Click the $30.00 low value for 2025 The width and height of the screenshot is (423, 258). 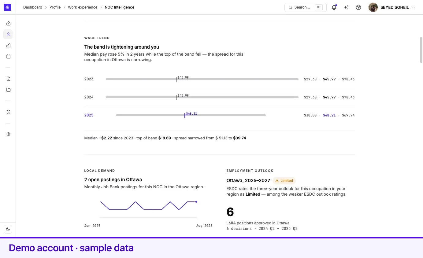(x=310, y=115)
